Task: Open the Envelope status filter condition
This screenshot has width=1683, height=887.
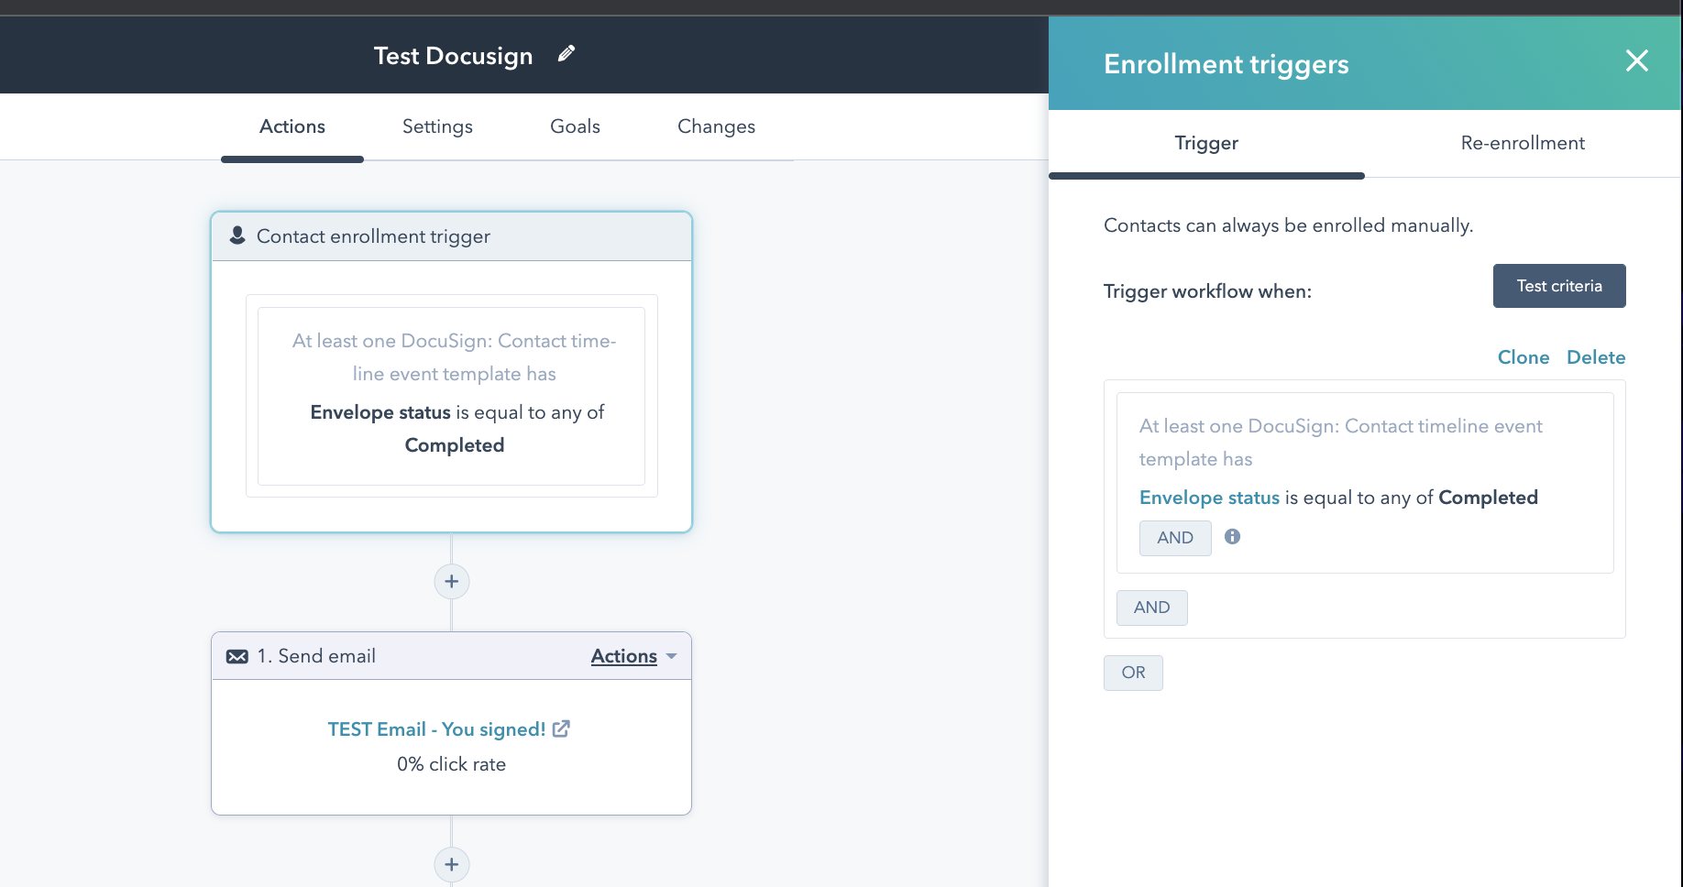Action: click(x=1208, y=497)
